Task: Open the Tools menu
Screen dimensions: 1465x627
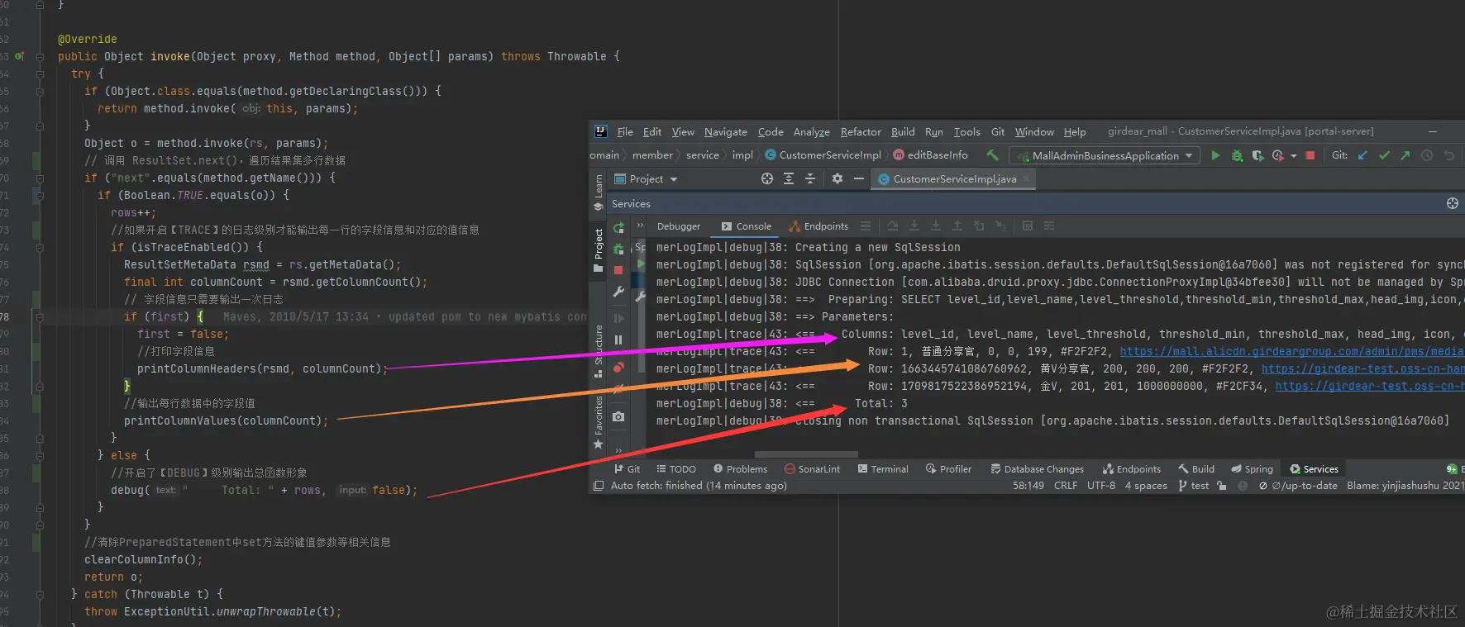Action: click(x=967, y=131)
